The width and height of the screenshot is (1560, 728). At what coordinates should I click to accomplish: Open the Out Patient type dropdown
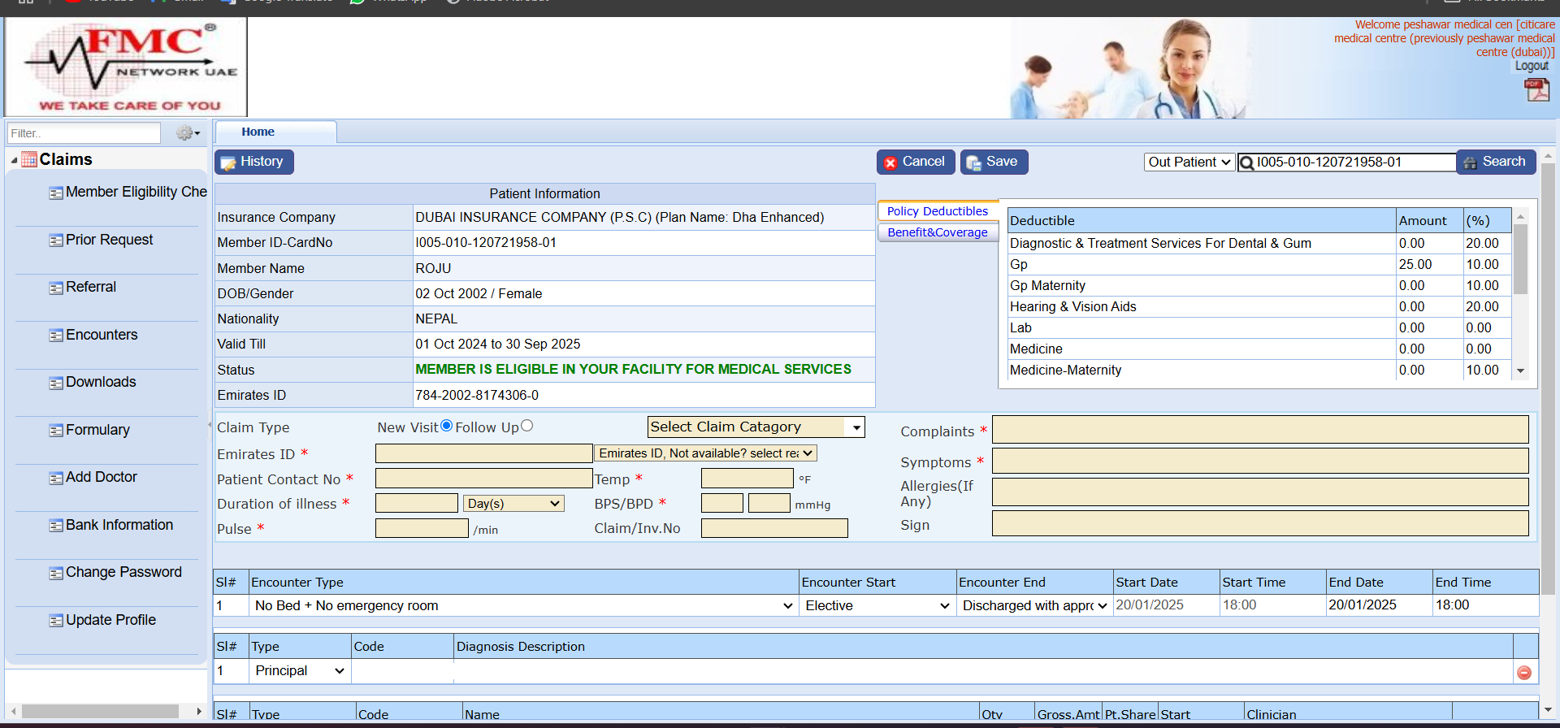(x=1189, y=162)
